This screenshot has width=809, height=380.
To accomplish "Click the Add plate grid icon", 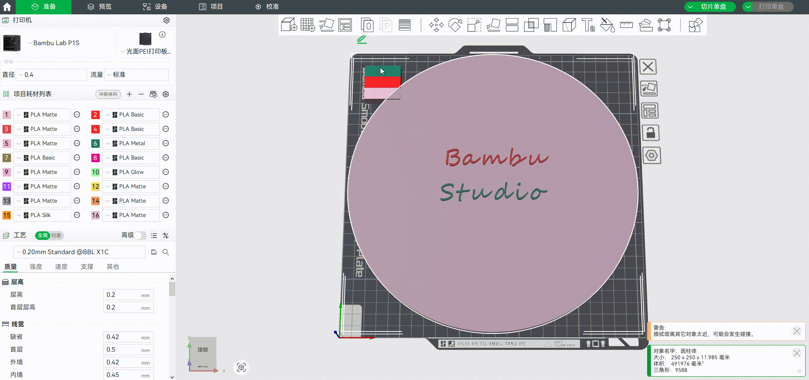I will click(x=308, y=25).
